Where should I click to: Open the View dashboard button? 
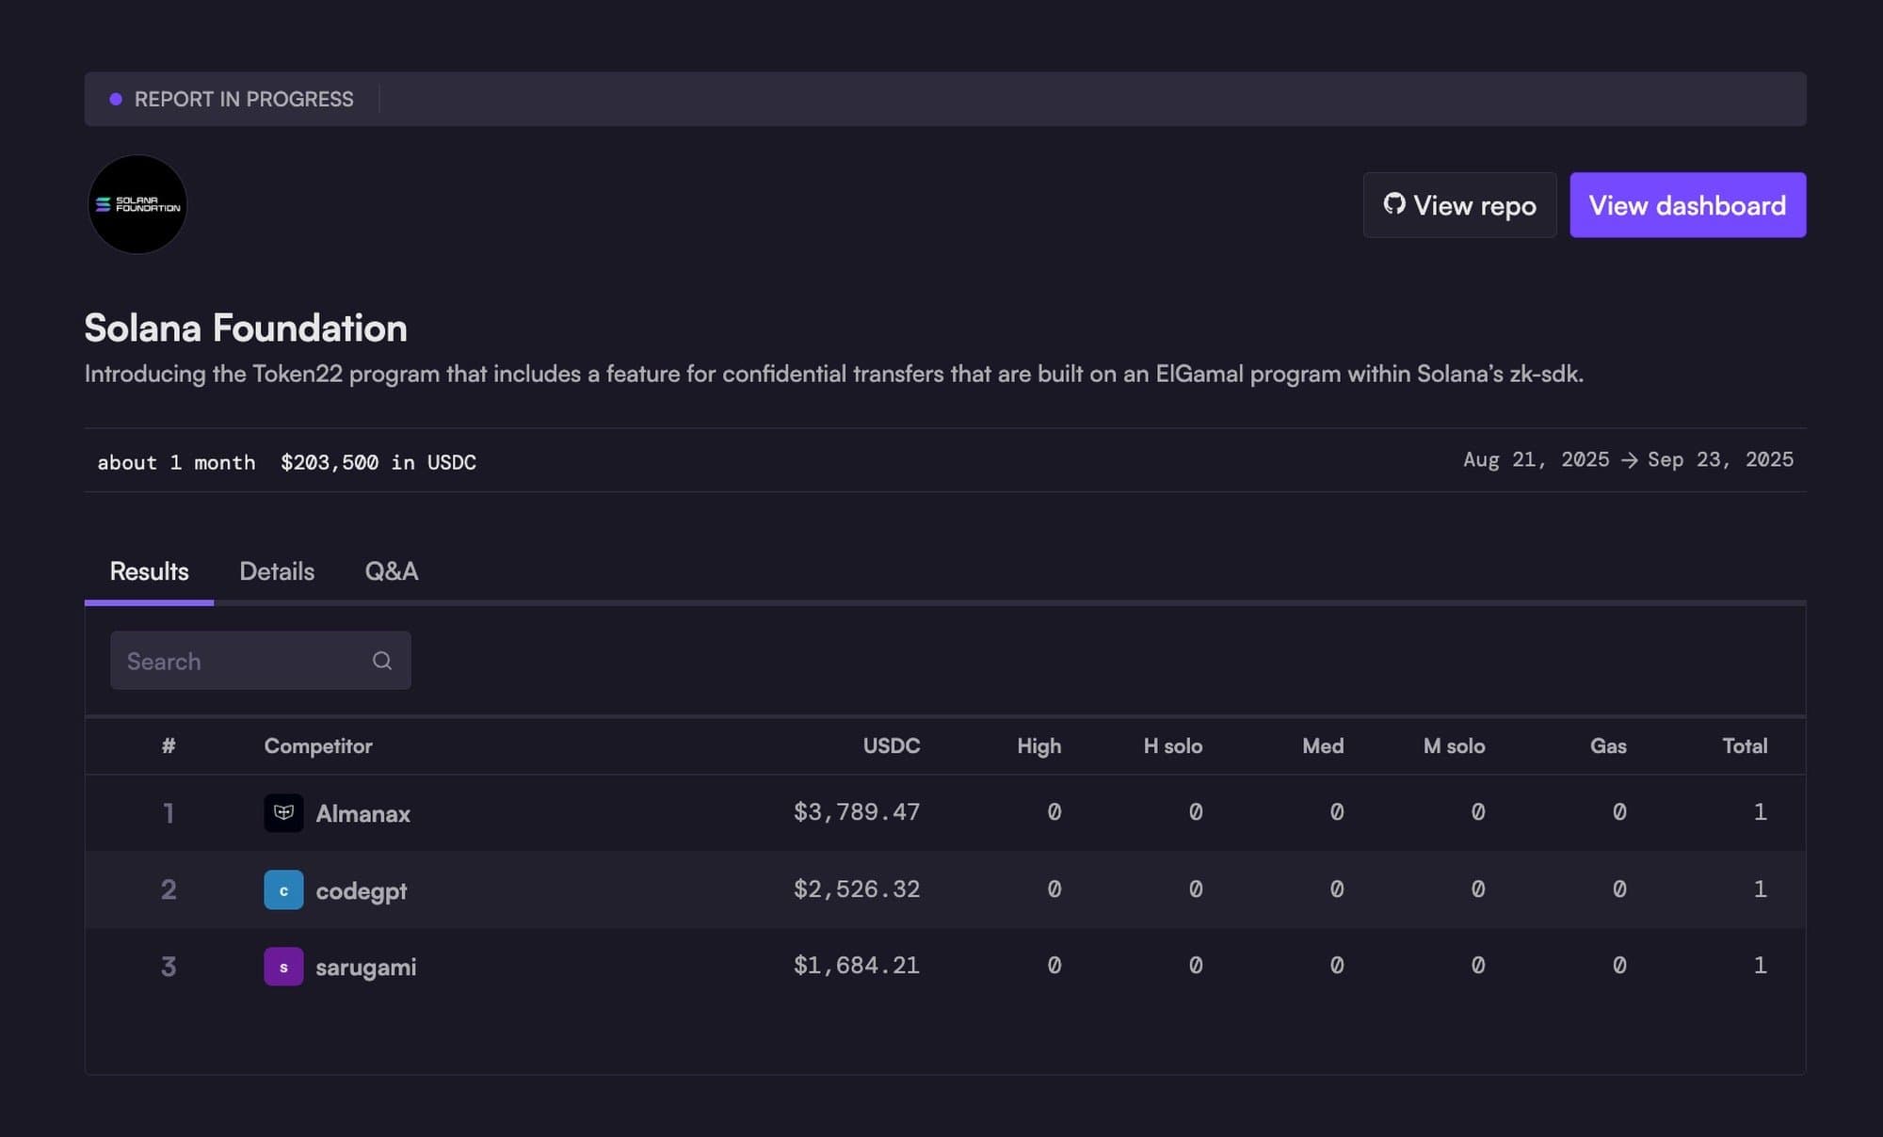click(x=1687, y=205)
